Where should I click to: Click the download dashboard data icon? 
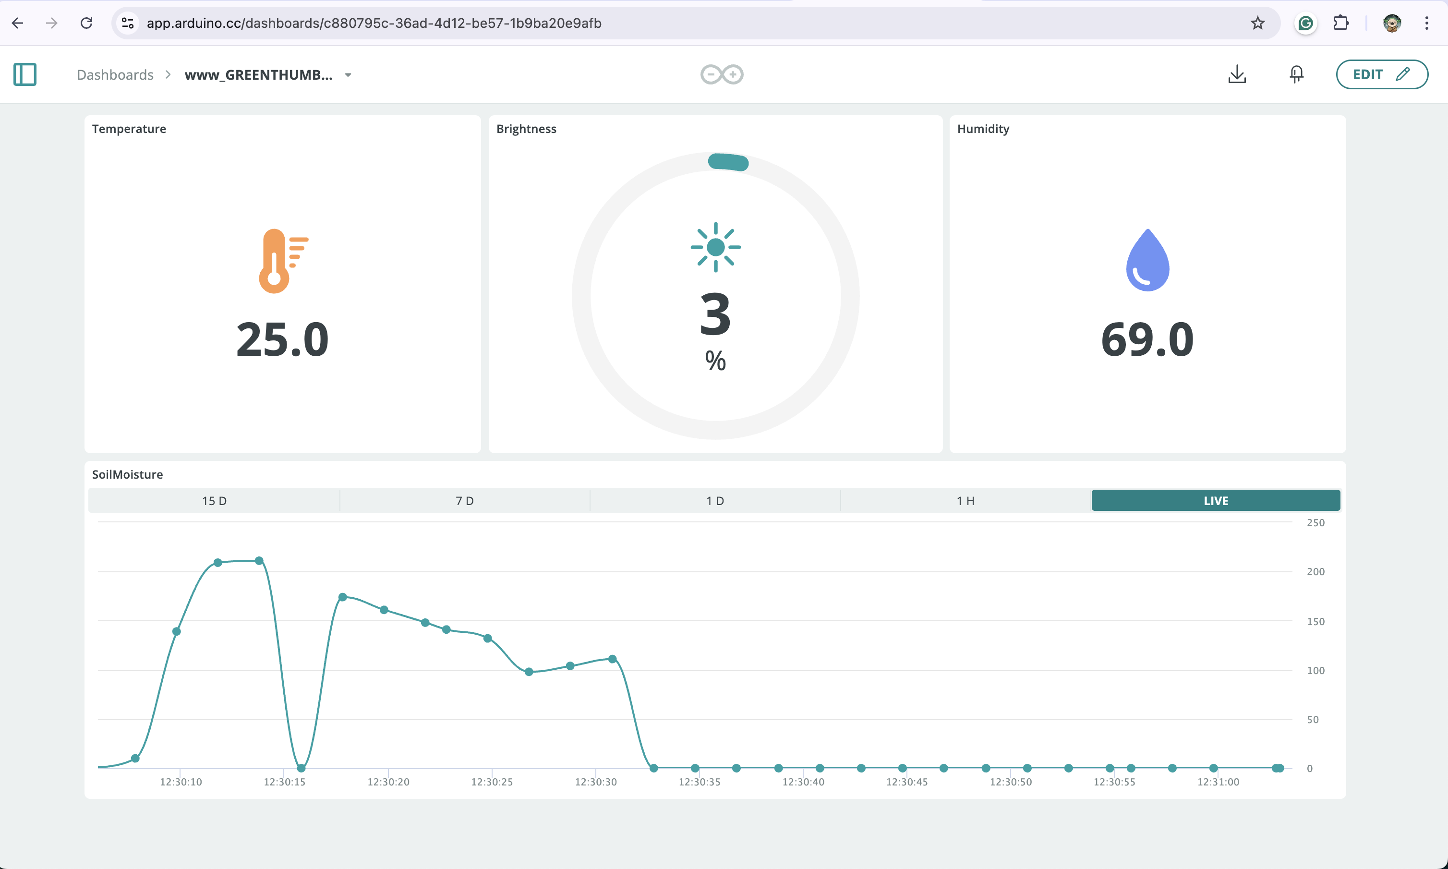tap(1237, 74)
